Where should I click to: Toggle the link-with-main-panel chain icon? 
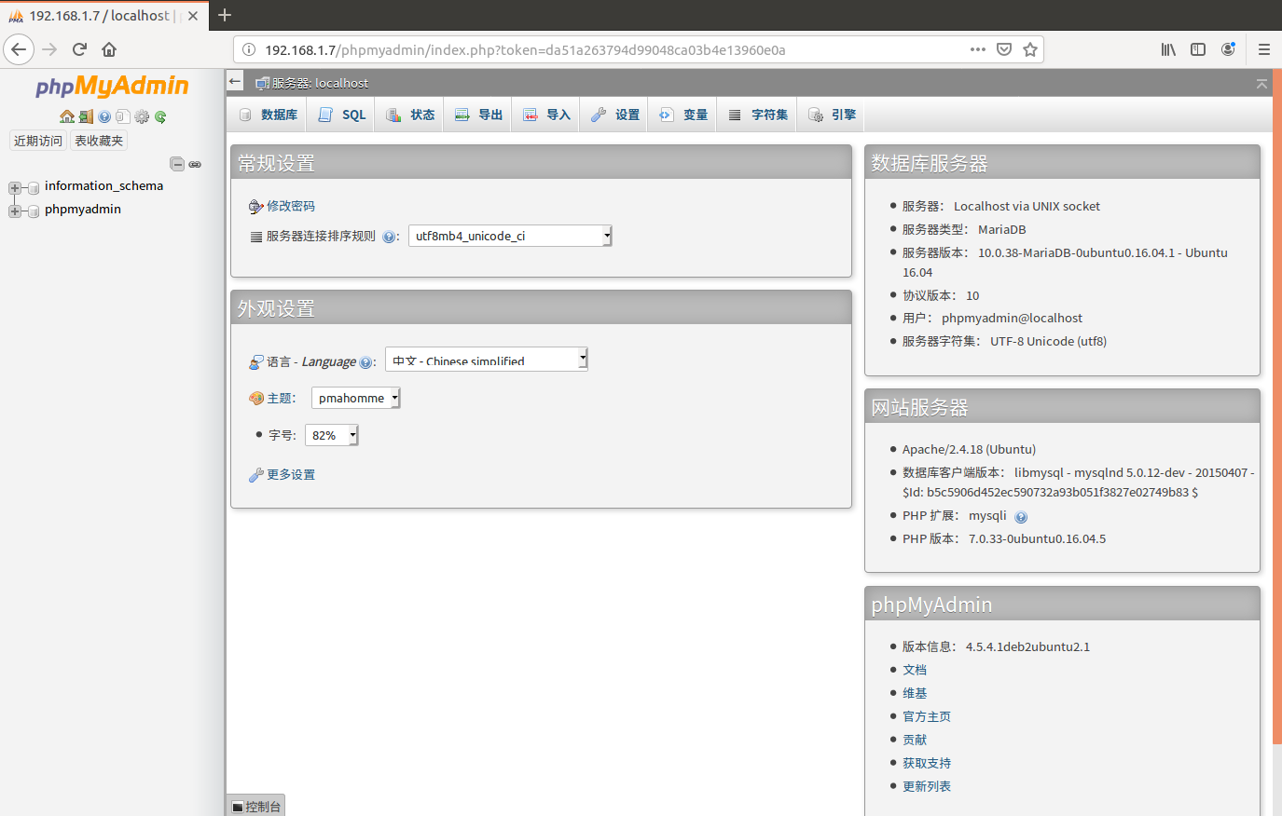tap(195, 164)
